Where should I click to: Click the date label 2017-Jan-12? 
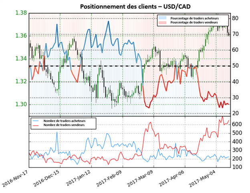(78, 178)
